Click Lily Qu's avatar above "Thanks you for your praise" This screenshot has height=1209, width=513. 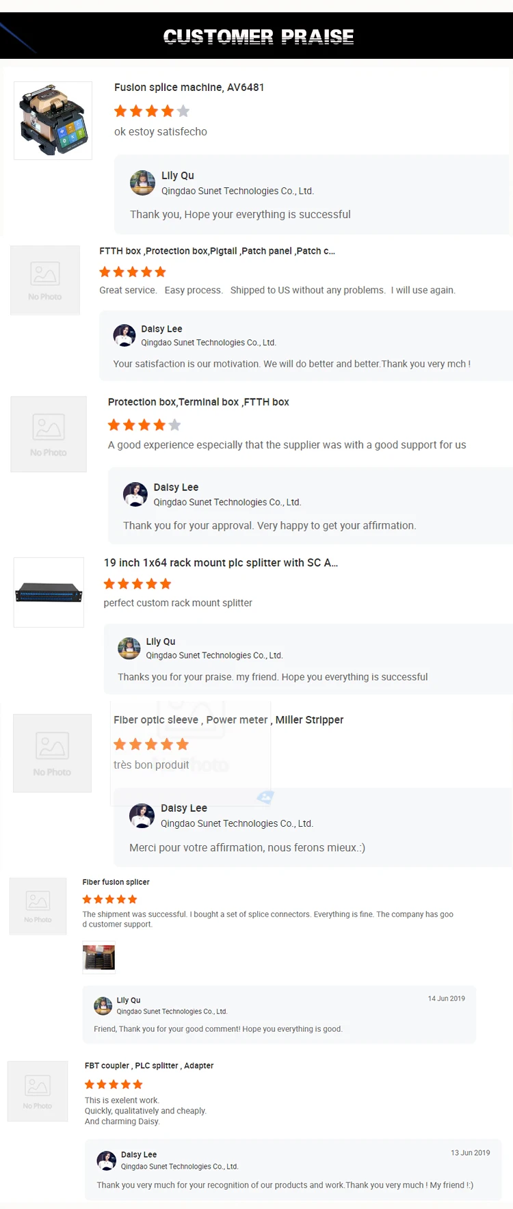[x=129, y=648]
